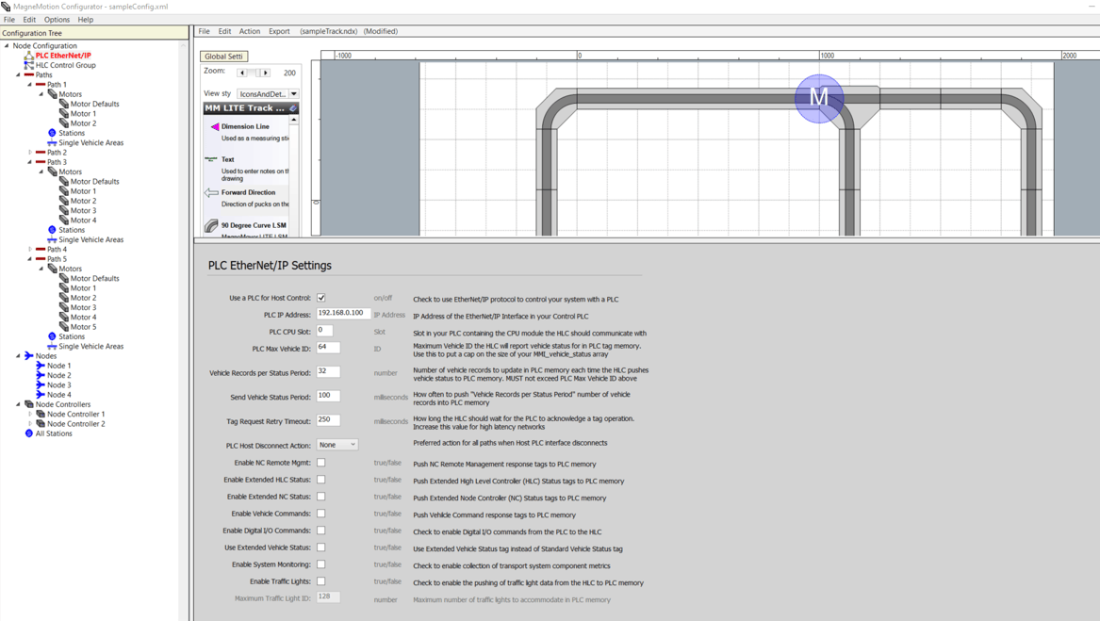
Task: Check Use Extended Vehicle Status
Action: 321,547
